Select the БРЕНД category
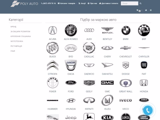Image resolution: width=160 pixels, height=120 pixels. point(13,27)
